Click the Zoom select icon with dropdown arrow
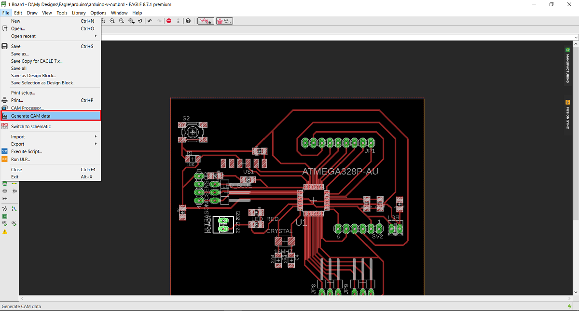The width and height of the screenshot is (579, 311). pyautogui.click(x=132, y=21)
